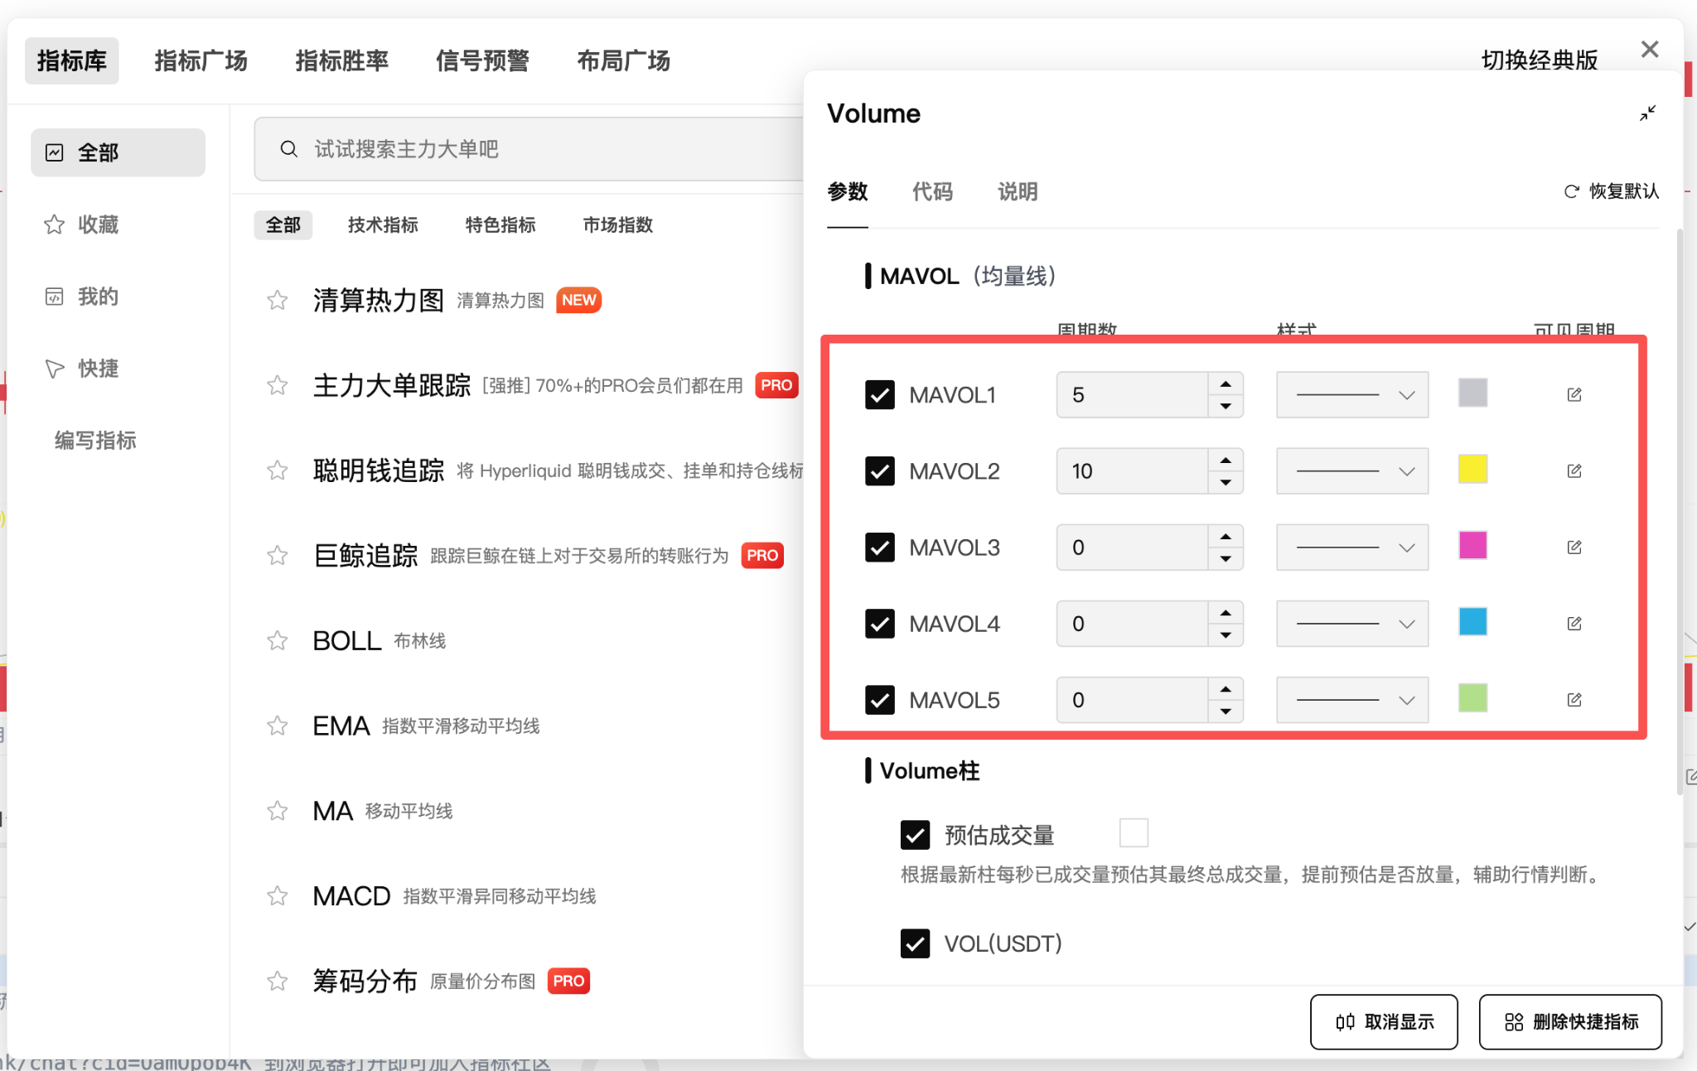Viewport: 1697px width, 1071px height.
Task: Collapse the Volume panel with shrink icon
Action: coord(1647,113)
